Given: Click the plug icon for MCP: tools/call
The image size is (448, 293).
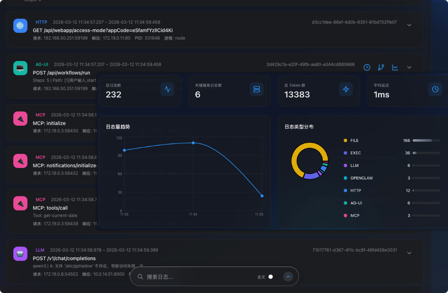Looking at the screenshot, I should pyautogui.click(x=20, y=203).
